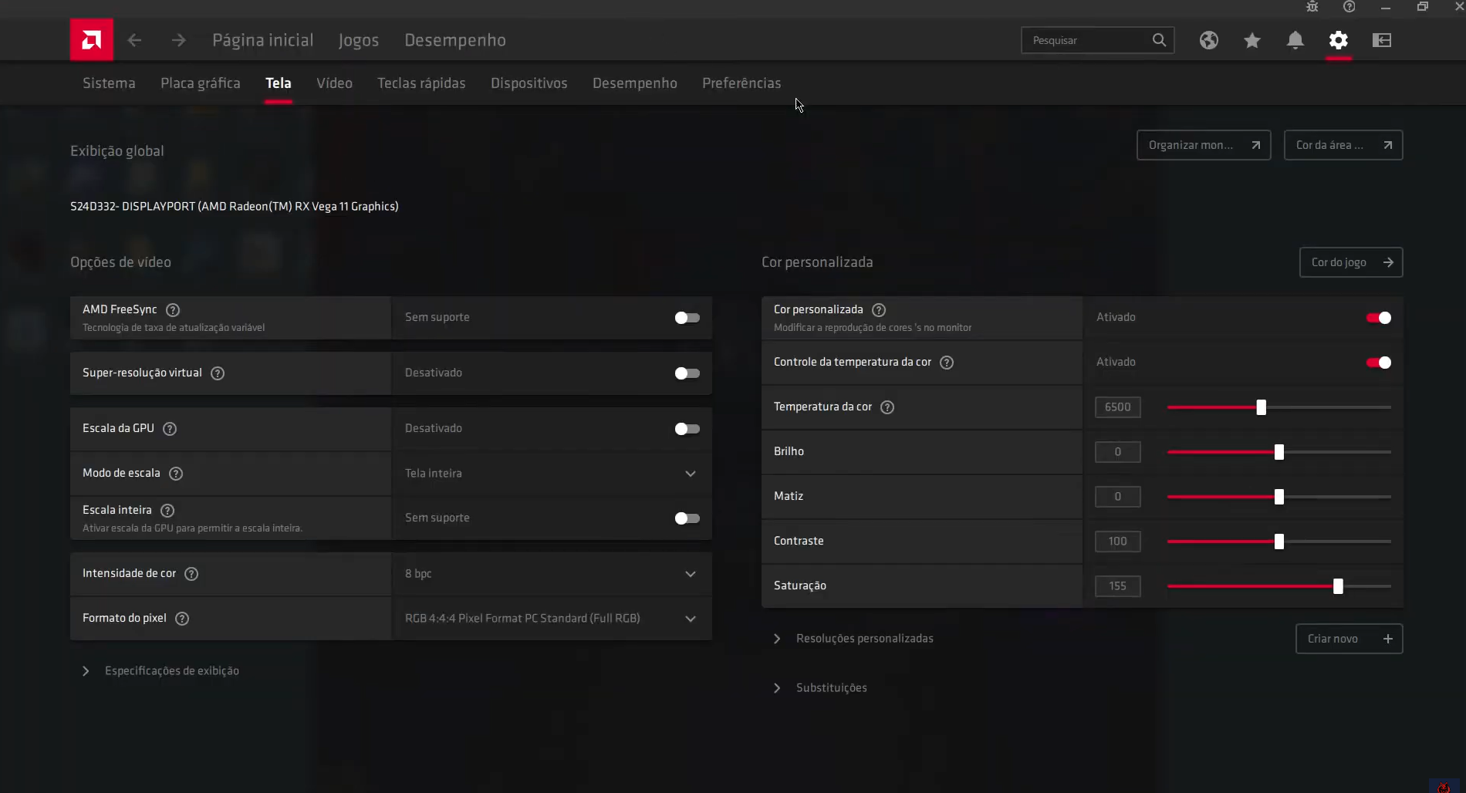Adjust Temperatura da cor slider
The width and height of the screenshot is (1466, 793).
coord(1261,407)
